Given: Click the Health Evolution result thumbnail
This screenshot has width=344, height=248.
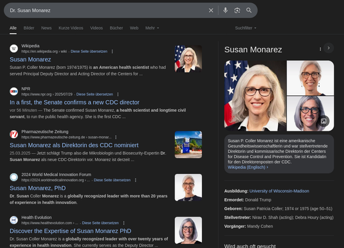Looking at the screenshot, I should click(188, 230).
